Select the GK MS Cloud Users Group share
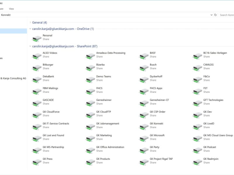 click(x=218, y=135)
